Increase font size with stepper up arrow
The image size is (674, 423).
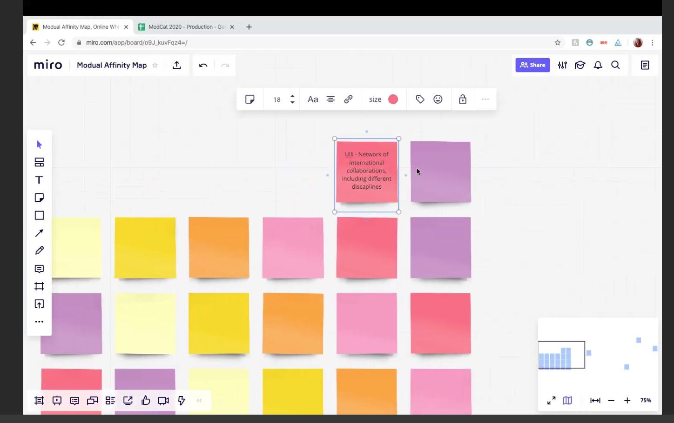pyautogui.click(x=292, y=96)
